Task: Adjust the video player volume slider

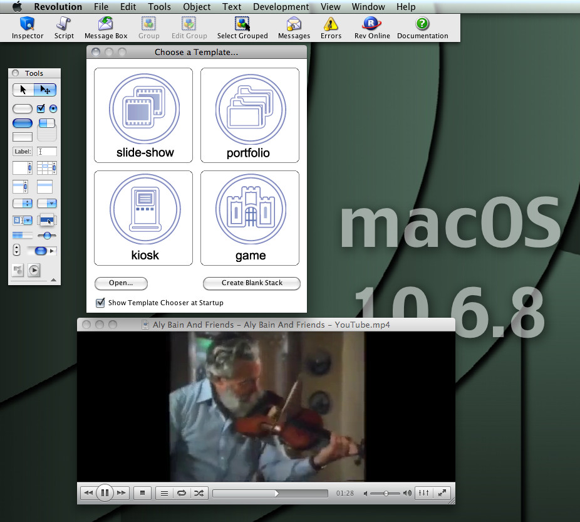Action: pyautogui.click(x=386, y=493)
